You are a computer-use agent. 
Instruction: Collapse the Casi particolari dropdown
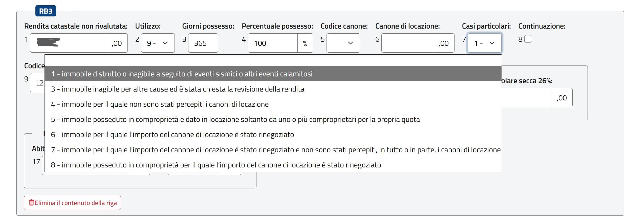point(484,43)
